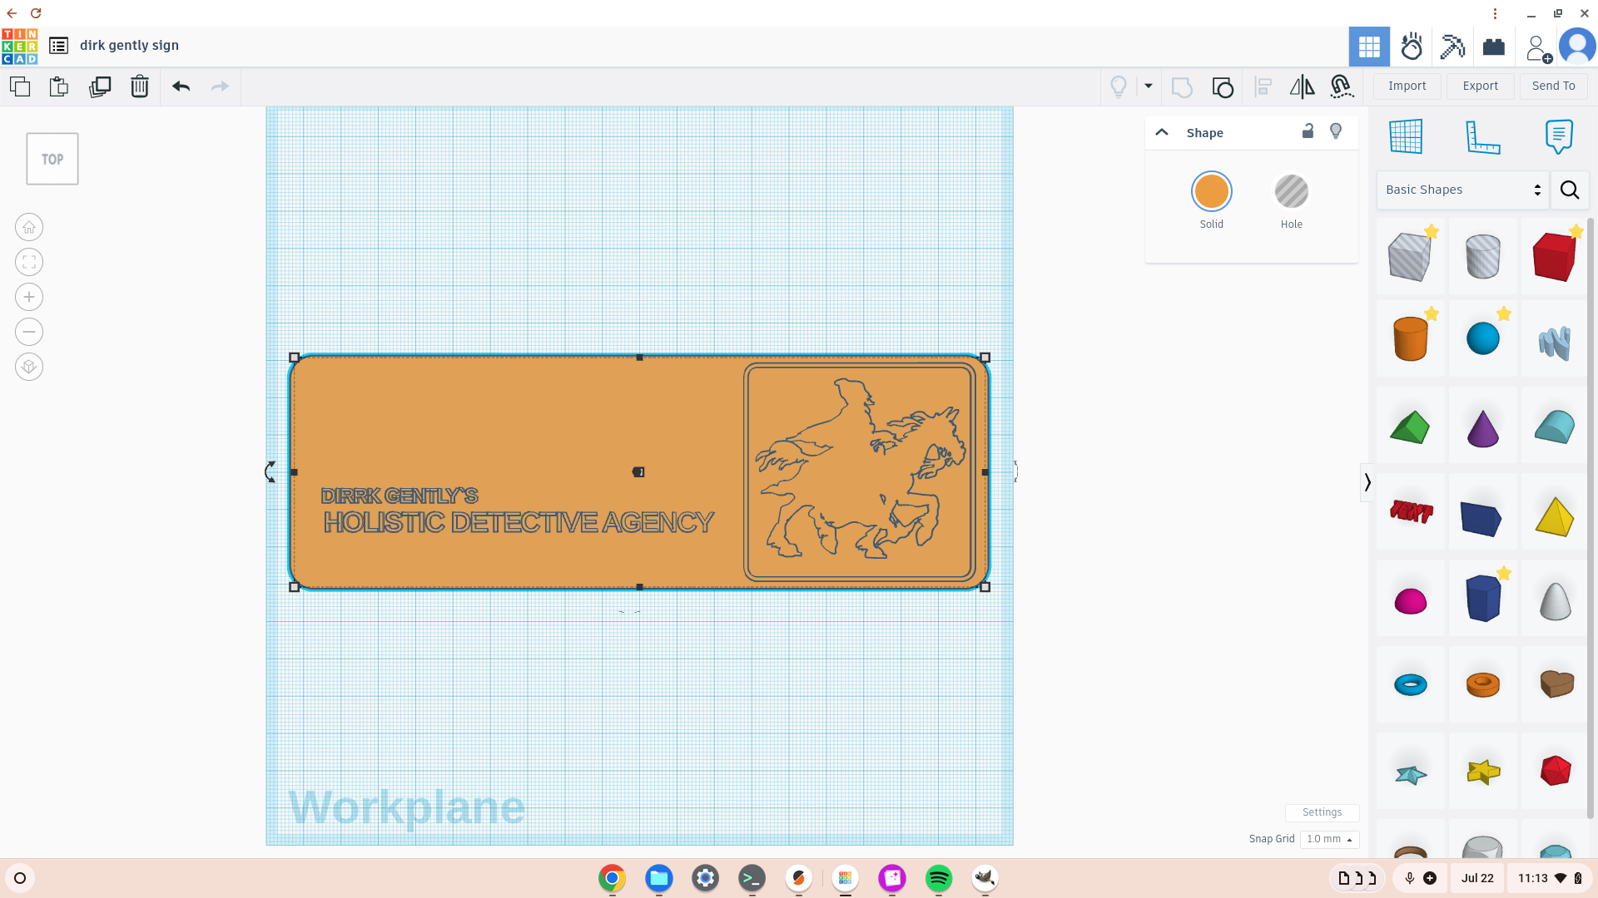Viewport: 1598px width, 898px height.
Task: Toggle the shape visibility lightbulb in the Shape panel
Action: tap(1336, 131)
